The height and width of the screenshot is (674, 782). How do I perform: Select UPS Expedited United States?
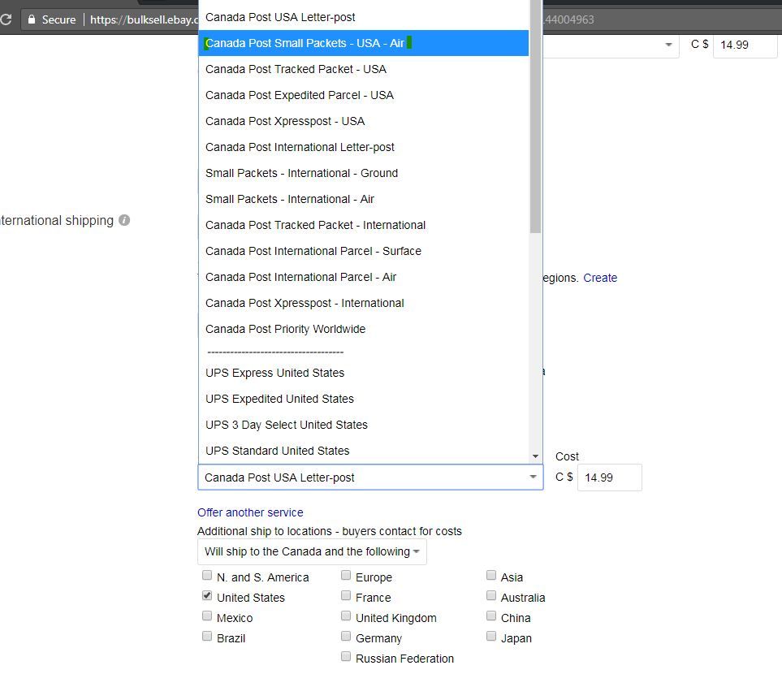(x=364, y=398)
